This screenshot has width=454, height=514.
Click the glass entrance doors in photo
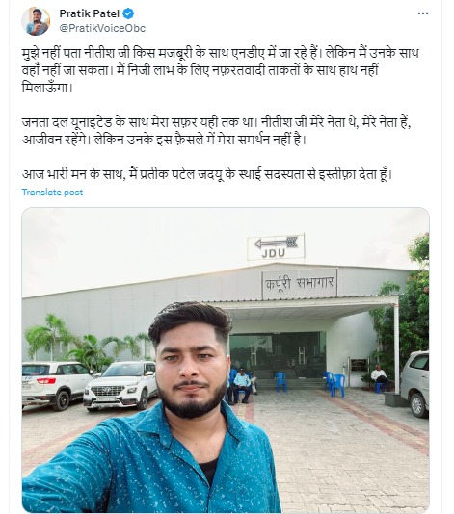pyautogui.click(x=279, y=355)
